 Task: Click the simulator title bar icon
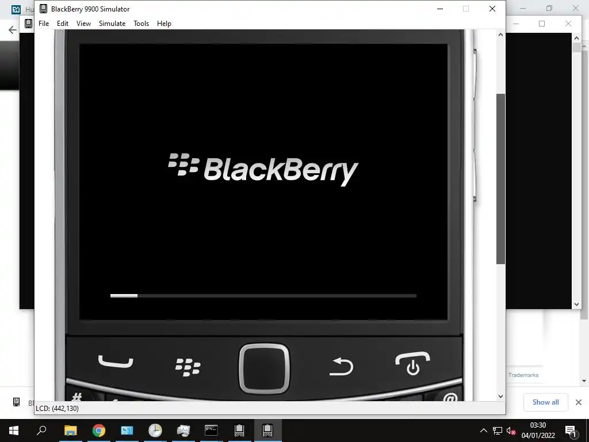(43, 9)
